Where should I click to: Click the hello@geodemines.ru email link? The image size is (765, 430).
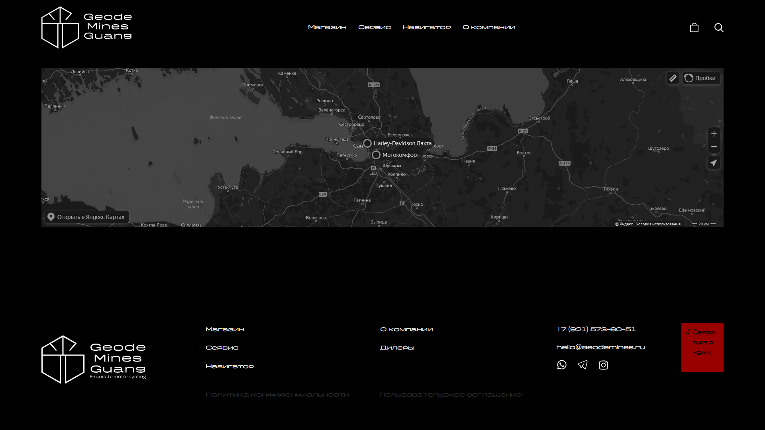[x=600, y=347]
